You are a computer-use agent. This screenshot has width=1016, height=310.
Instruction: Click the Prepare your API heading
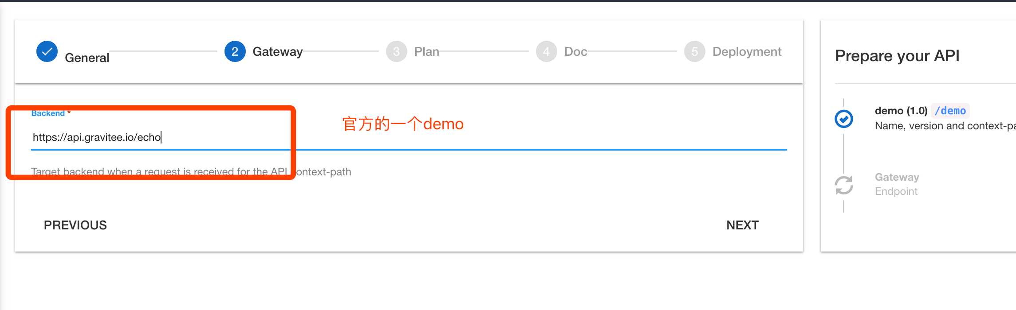(897, 56)
